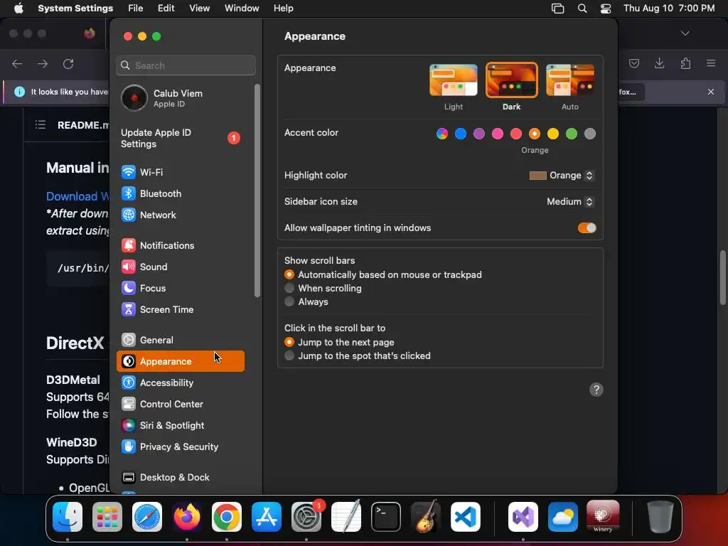The width and height of the screenshot is (728, 546).
Task: Open Network settings pane
Action: tap(180, 215)
